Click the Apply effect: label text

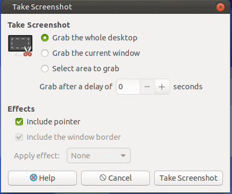(37, 156)
